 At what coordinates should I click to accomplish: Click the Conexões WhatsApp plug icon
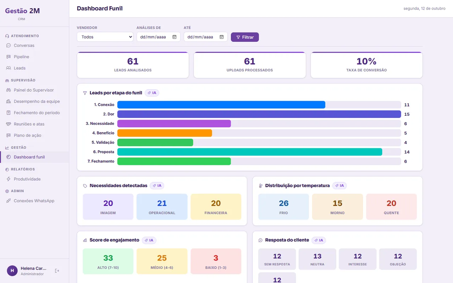point(8,201)
